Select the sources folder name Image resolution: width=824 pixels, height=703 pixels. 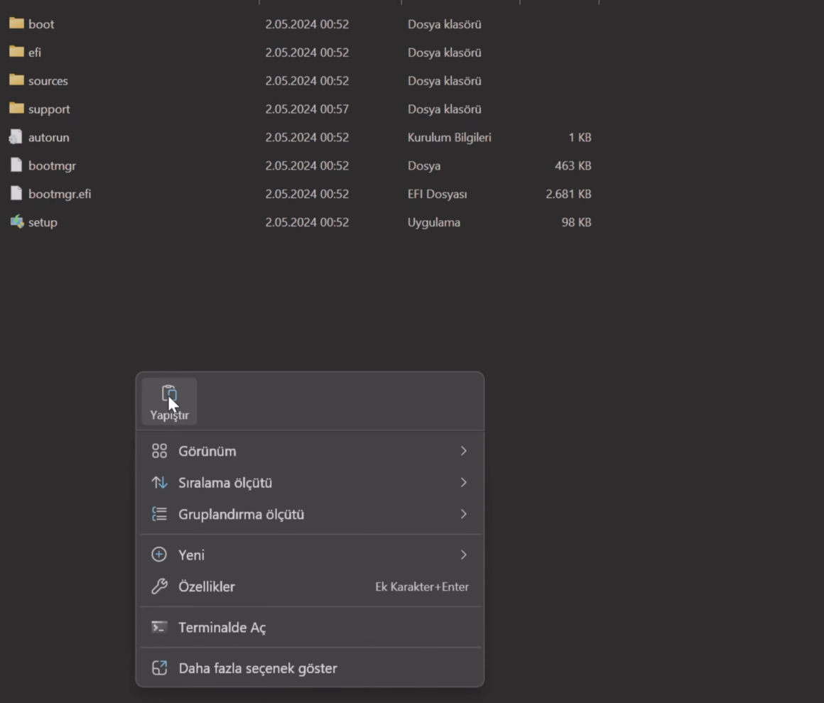48,81
